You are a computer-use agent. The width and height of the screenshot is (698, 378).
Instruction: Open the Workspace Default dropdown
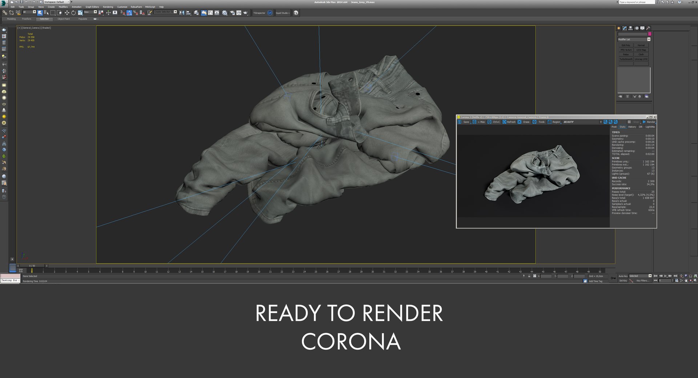[57, 2]
